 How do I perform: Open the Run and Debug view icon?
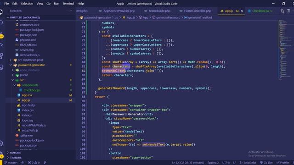pyautogui.click(x=1, y=45)
